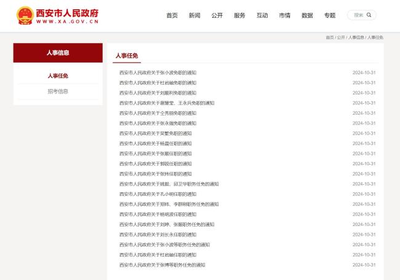Select 服务 in the top navigation
Viewport: 400px width, 280px height.
pos(239,15)
